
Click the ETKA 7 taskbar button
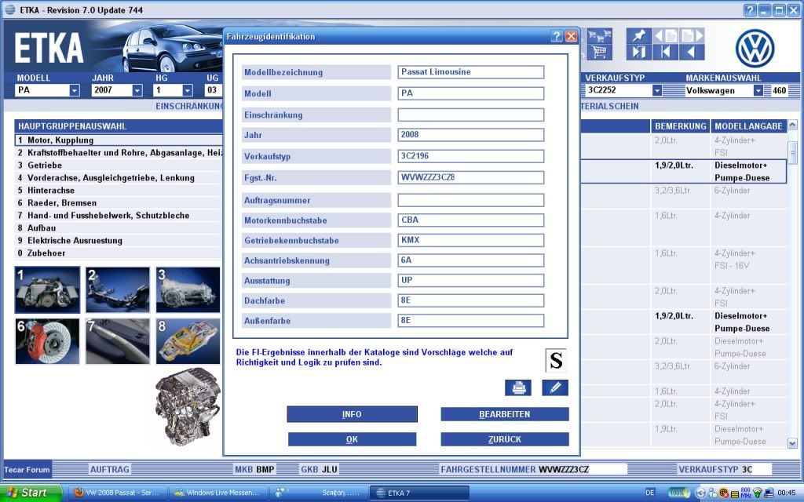pos(419,493)
